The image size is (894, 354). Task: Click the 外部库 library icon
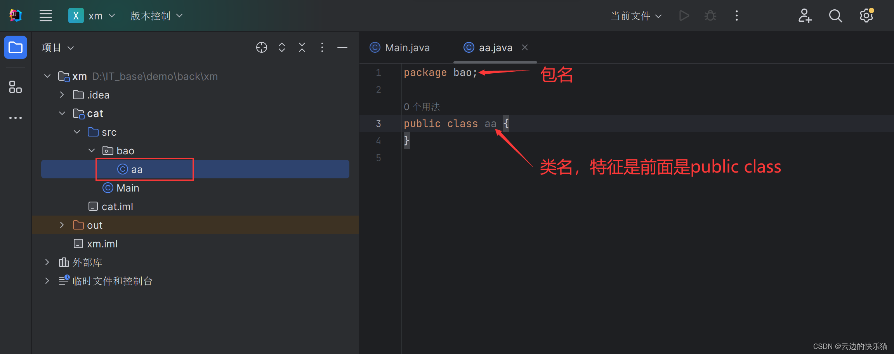coord(64,262)
